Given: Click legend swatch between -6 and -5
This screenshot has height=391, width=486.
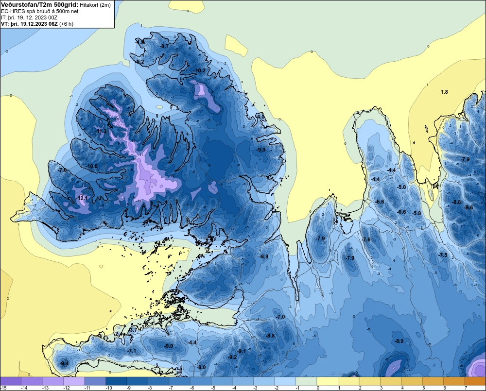Looking at the screenshot, I should (x=201, y=381).
